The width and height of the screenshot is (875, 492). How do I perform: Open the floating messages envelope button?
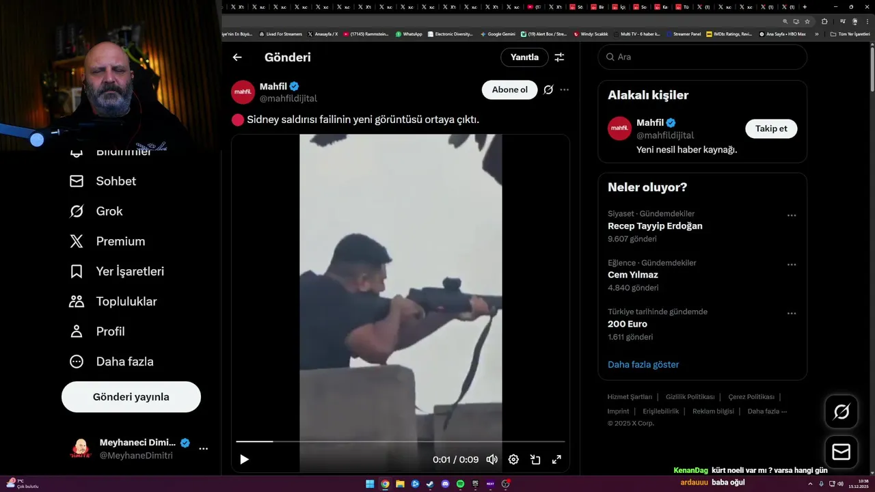[841, 452]
